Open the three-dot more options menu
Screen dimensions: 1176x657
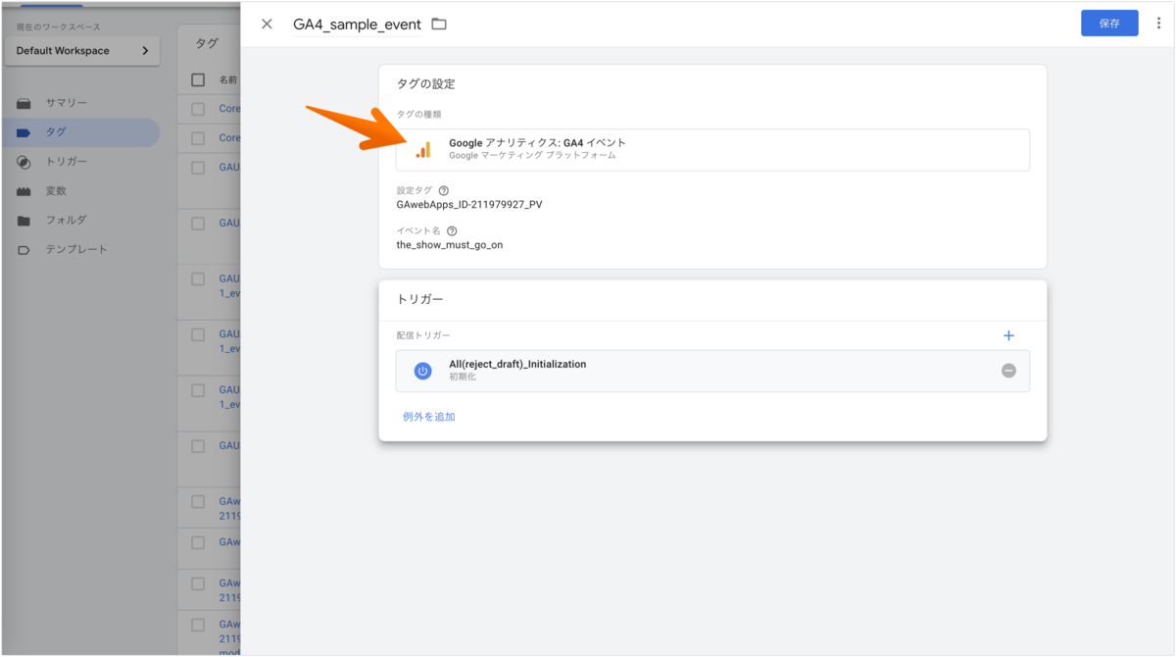pyautogui.click(x=1159, y=24)
